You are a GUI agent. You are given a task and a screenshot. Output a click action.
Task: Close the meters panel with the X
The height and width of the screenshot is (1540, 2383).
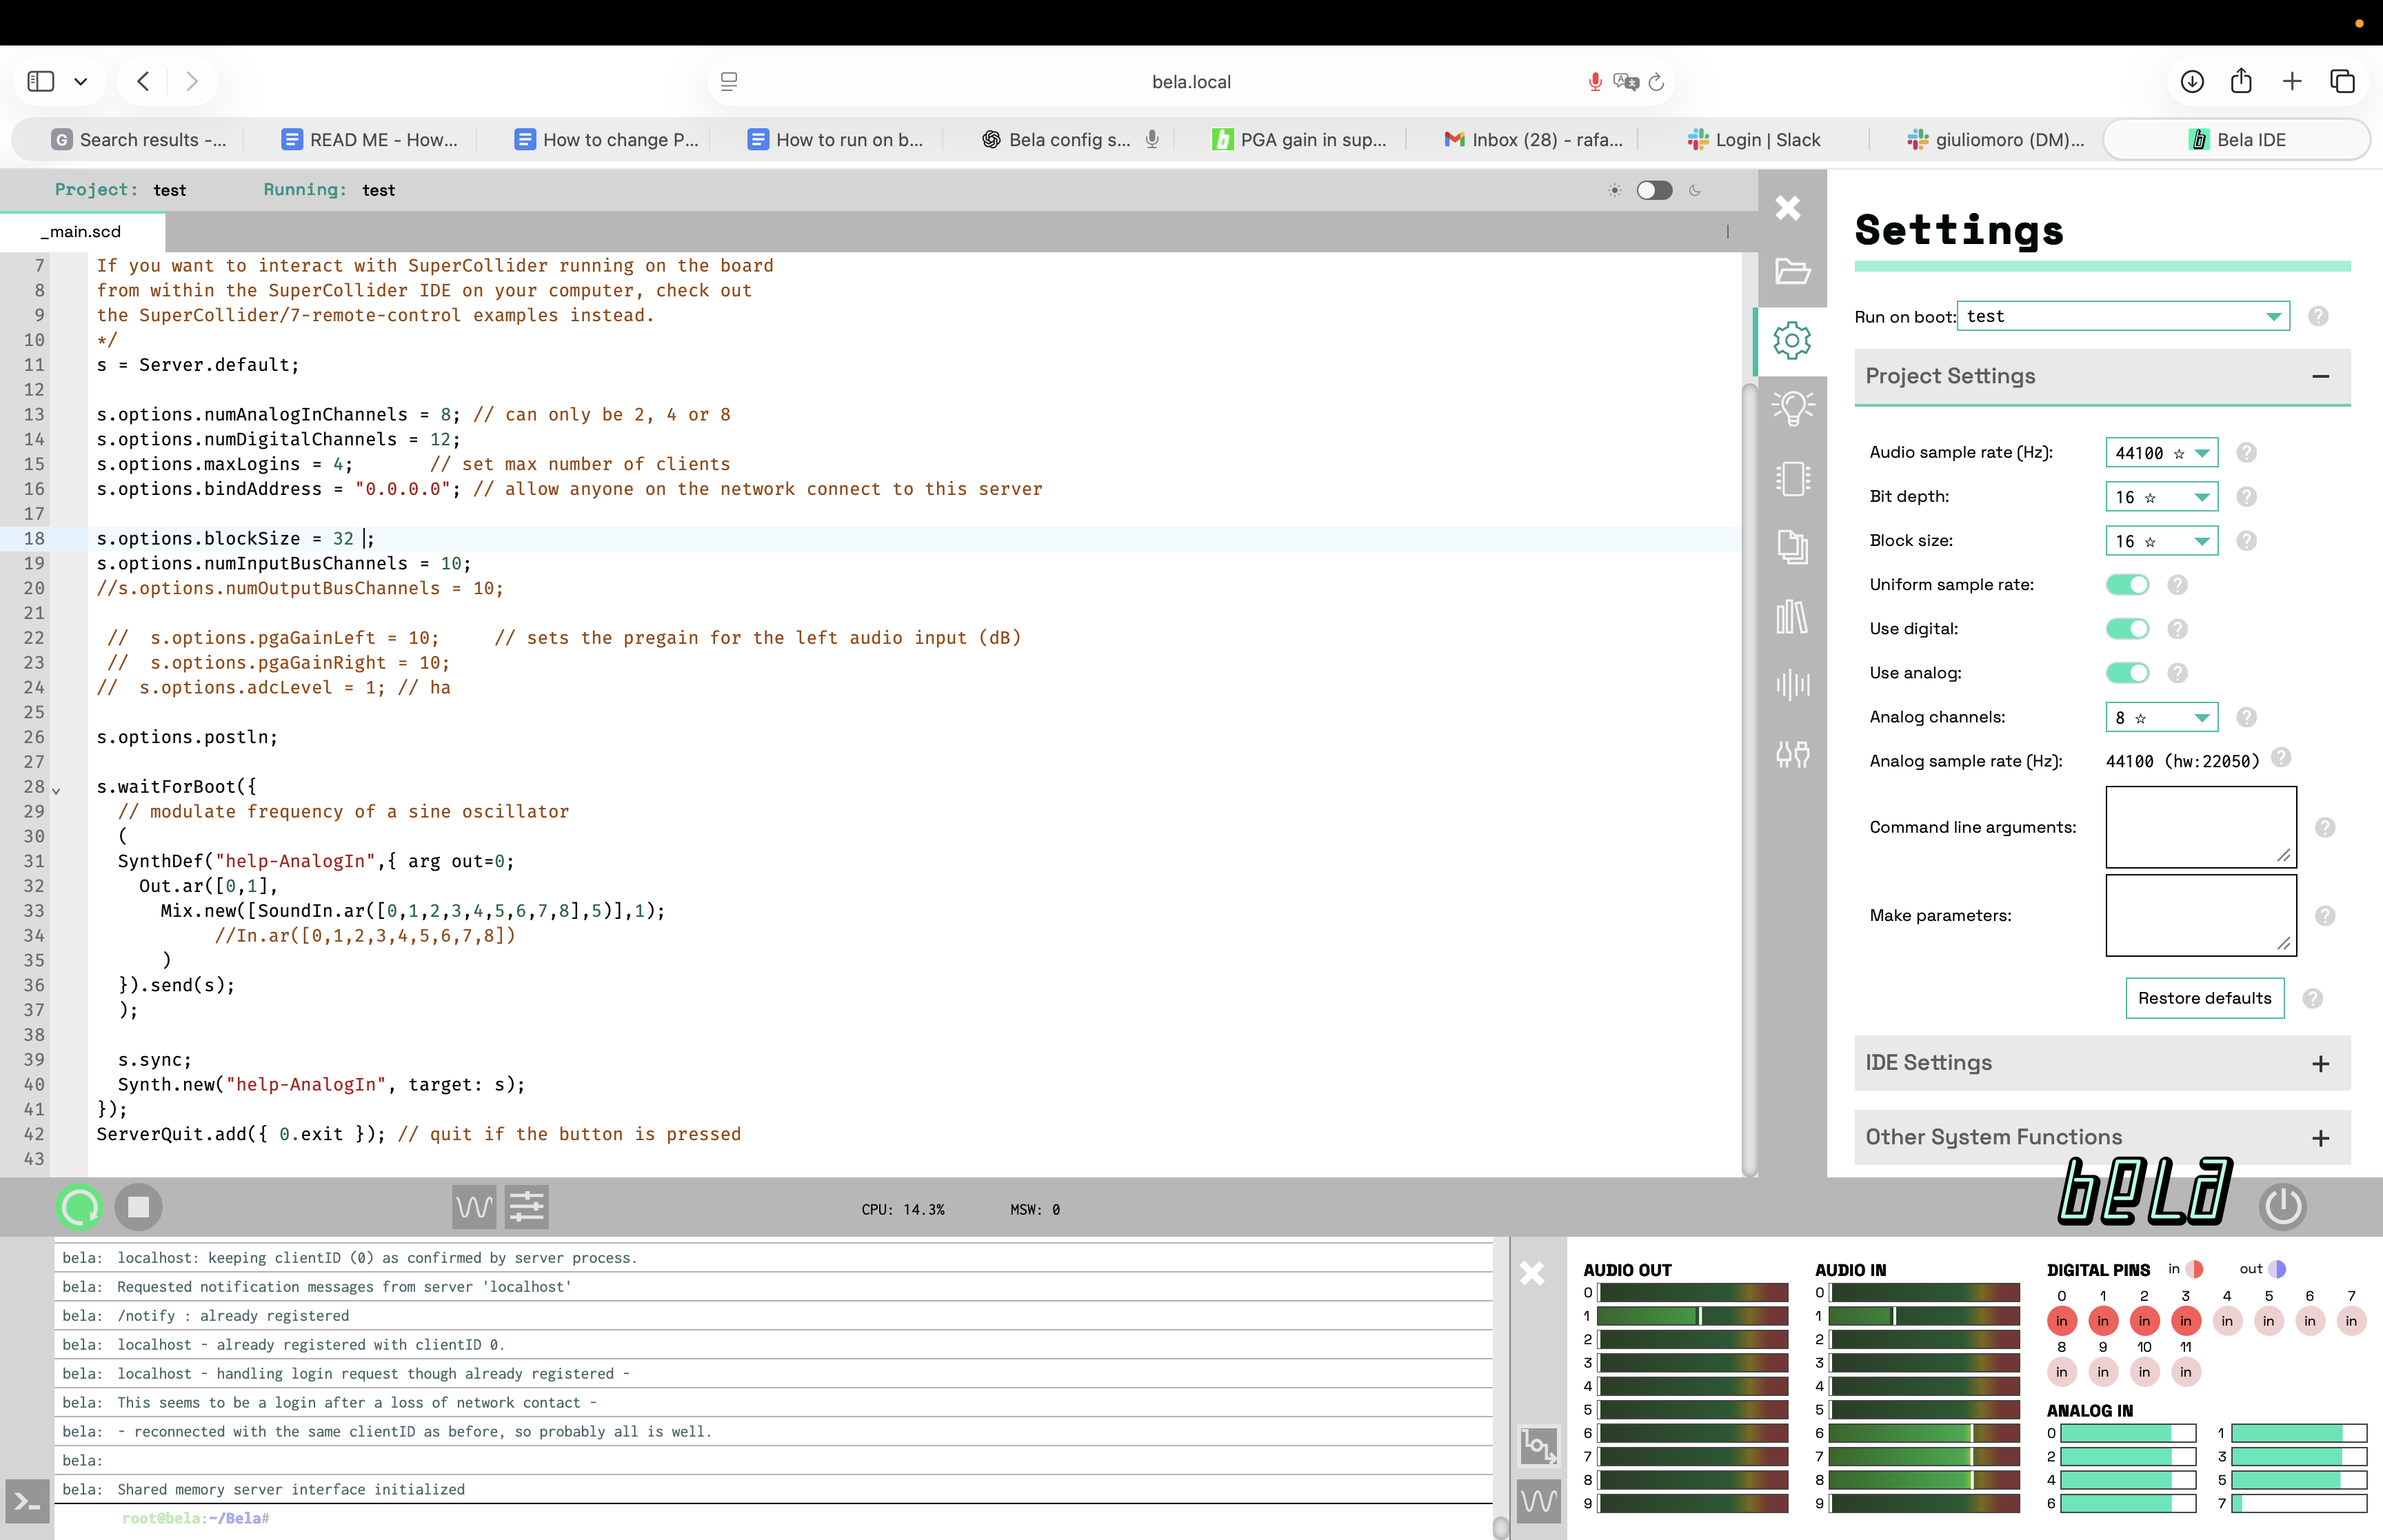(x=1532, y=1273)
